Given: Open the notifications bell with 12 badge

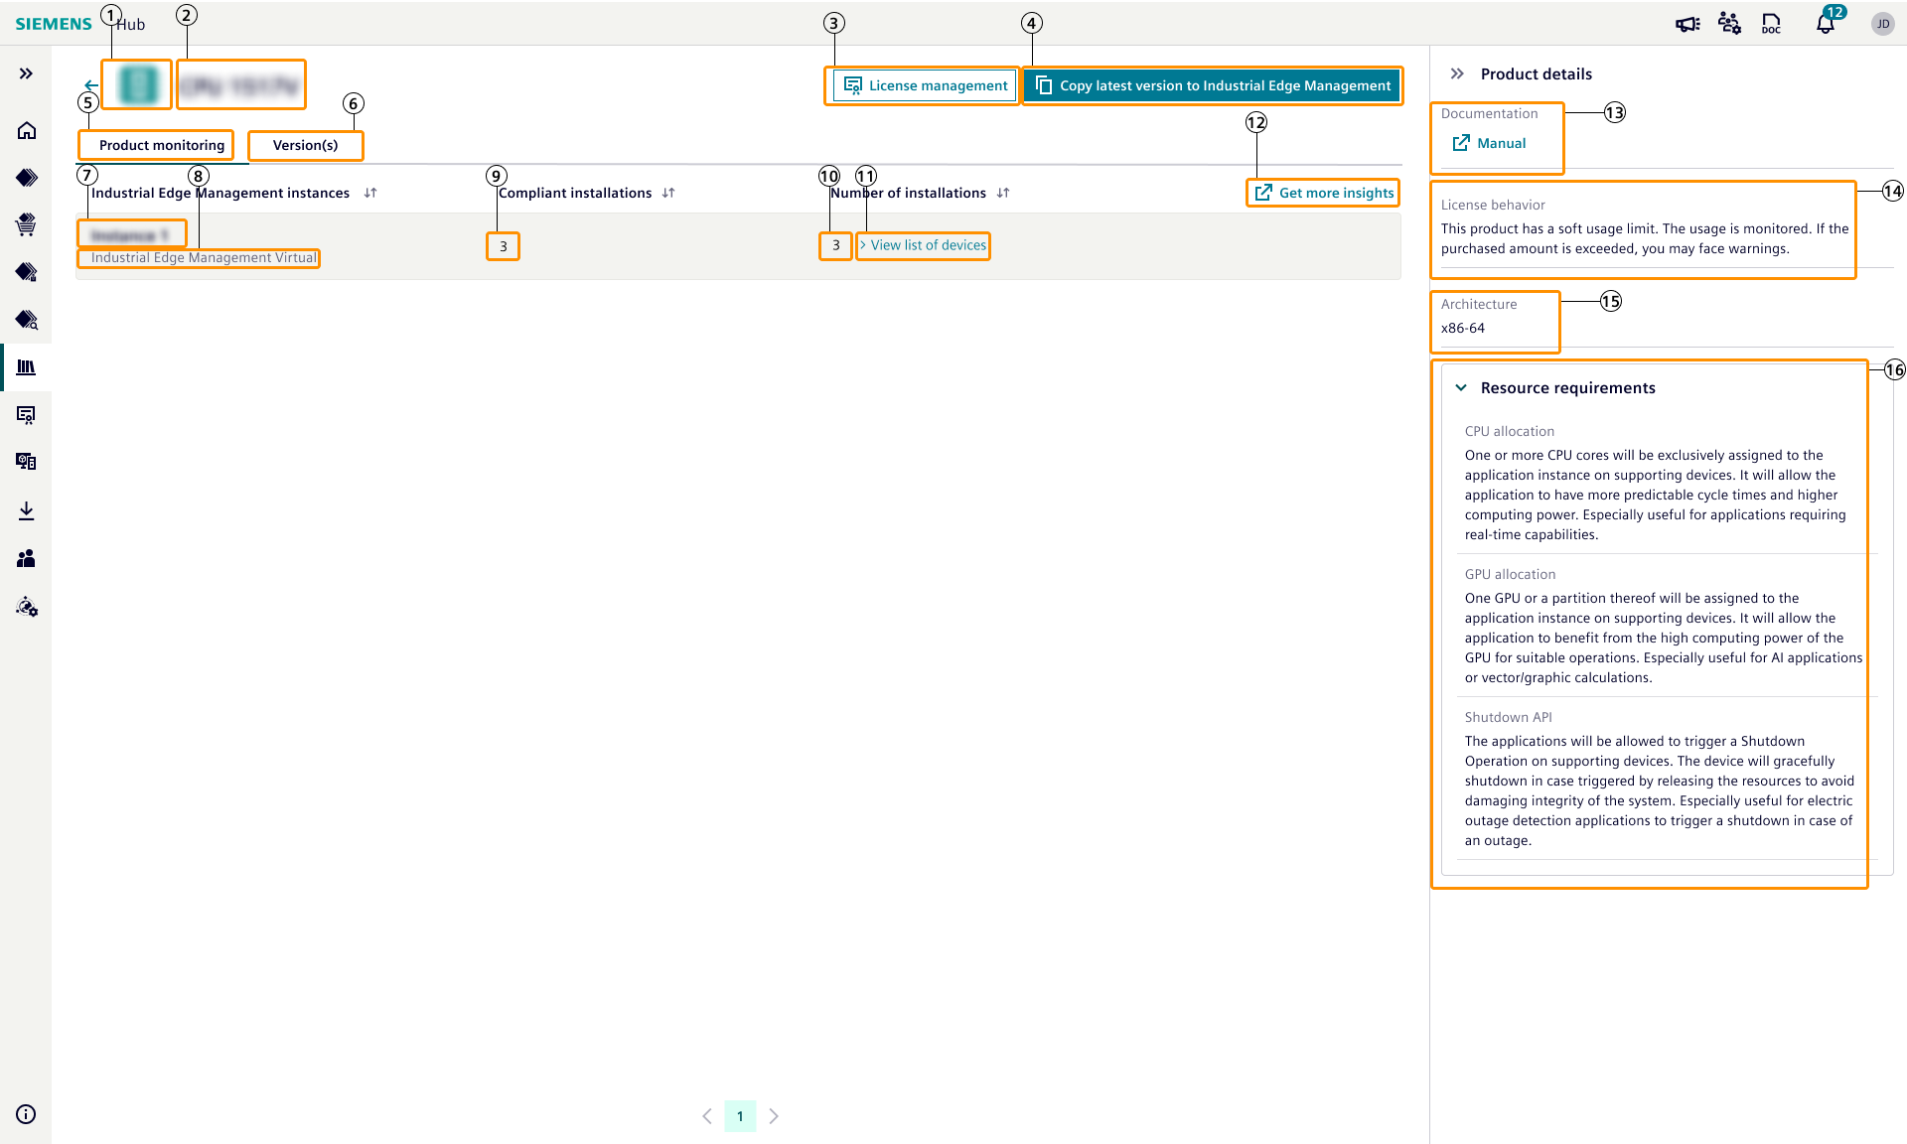Looking at the screenshot, I should point(1826,23).
